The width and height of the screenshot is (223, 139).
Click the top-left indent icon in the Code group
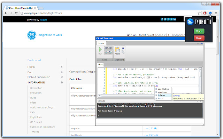tap(106, 48)
